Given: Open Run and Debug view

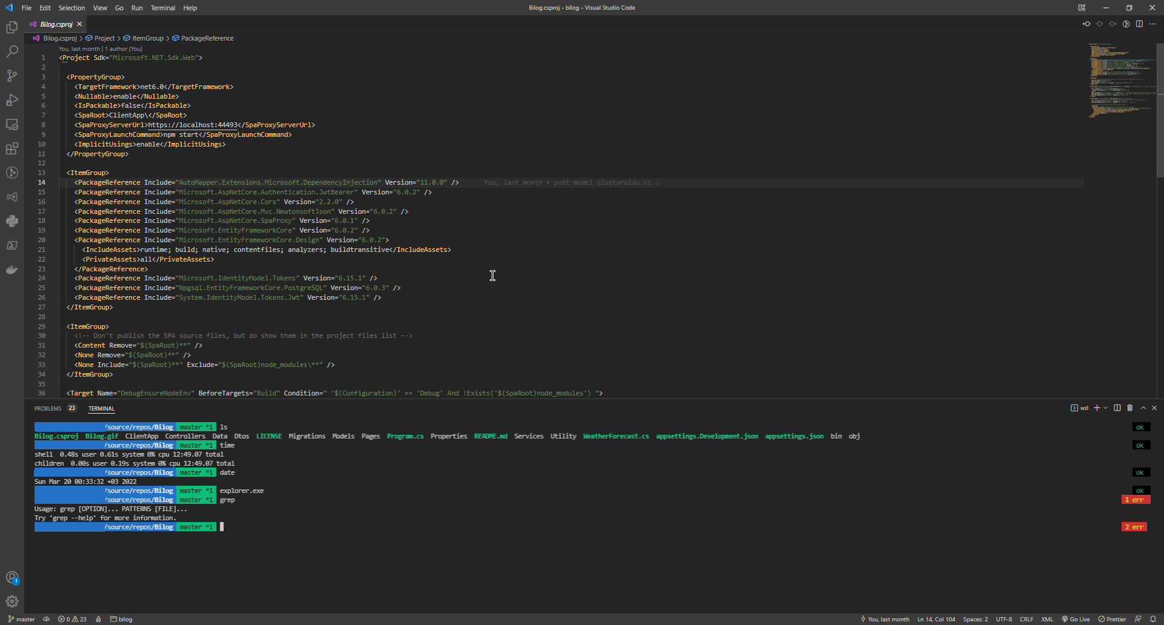Looking at the screenshot, I should pyautogui.click(x=12, y=100).
